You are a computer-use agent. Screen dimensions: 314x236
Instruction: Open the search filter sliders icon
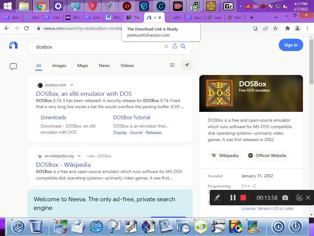[172, 65]
